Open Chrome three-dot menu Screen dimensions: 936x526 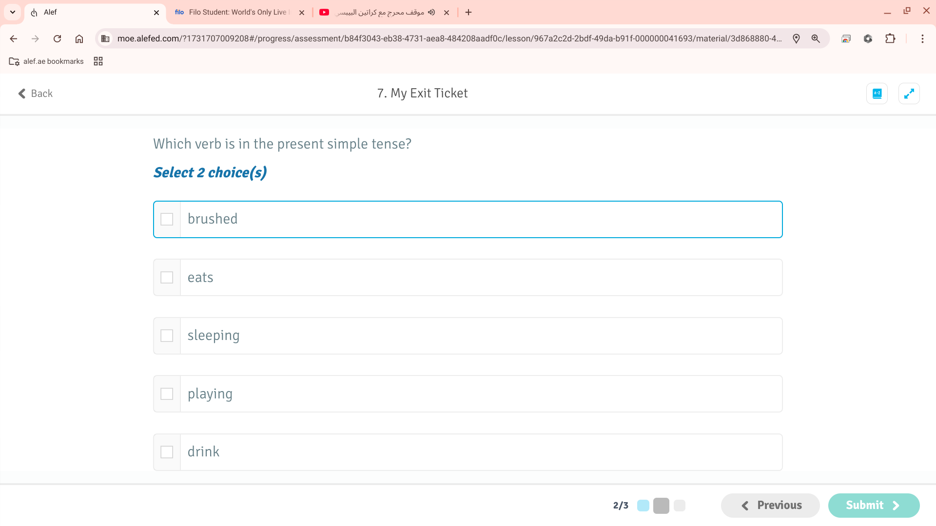[922, 38]
